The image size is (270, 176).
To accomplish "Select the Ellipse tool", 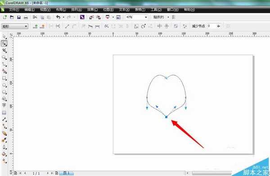I will [x=4, y=85].
